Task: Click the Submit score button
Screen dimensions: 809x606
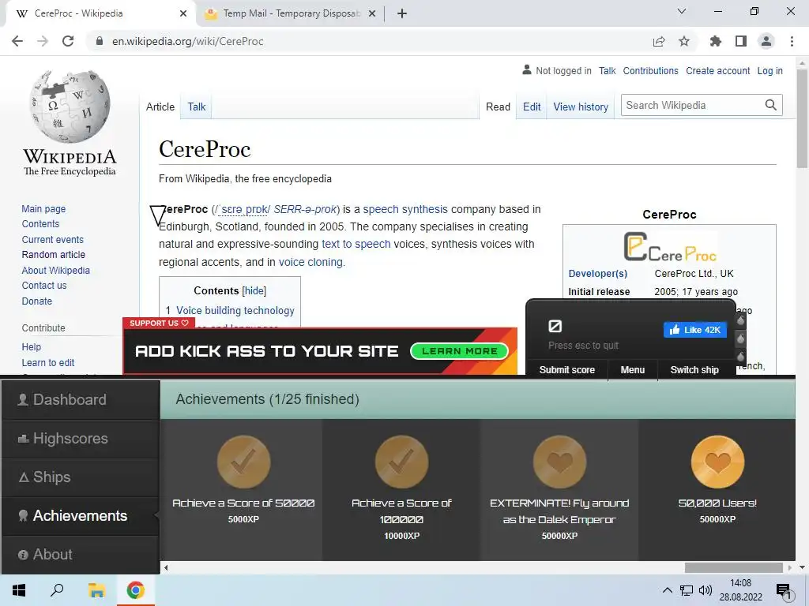Action: coord(567,369)
